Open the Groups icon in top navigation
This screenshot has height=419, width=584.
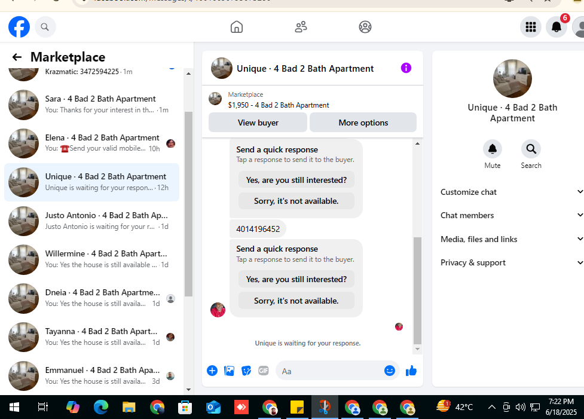[x=365, y=27]
